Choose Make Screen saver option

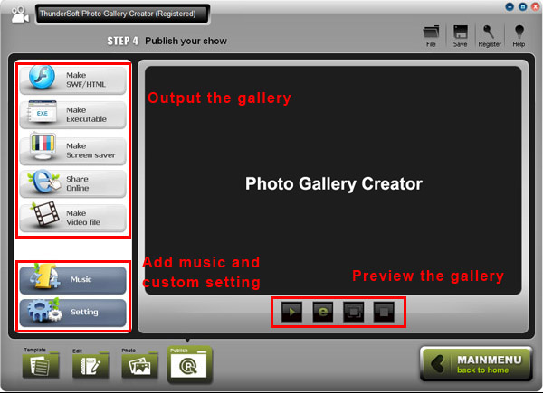coord(73,150)
